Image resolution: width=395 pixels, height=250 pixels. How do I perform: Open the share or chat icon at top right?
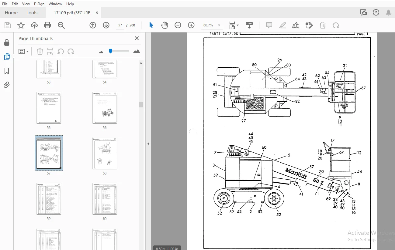tap(363, 12)
